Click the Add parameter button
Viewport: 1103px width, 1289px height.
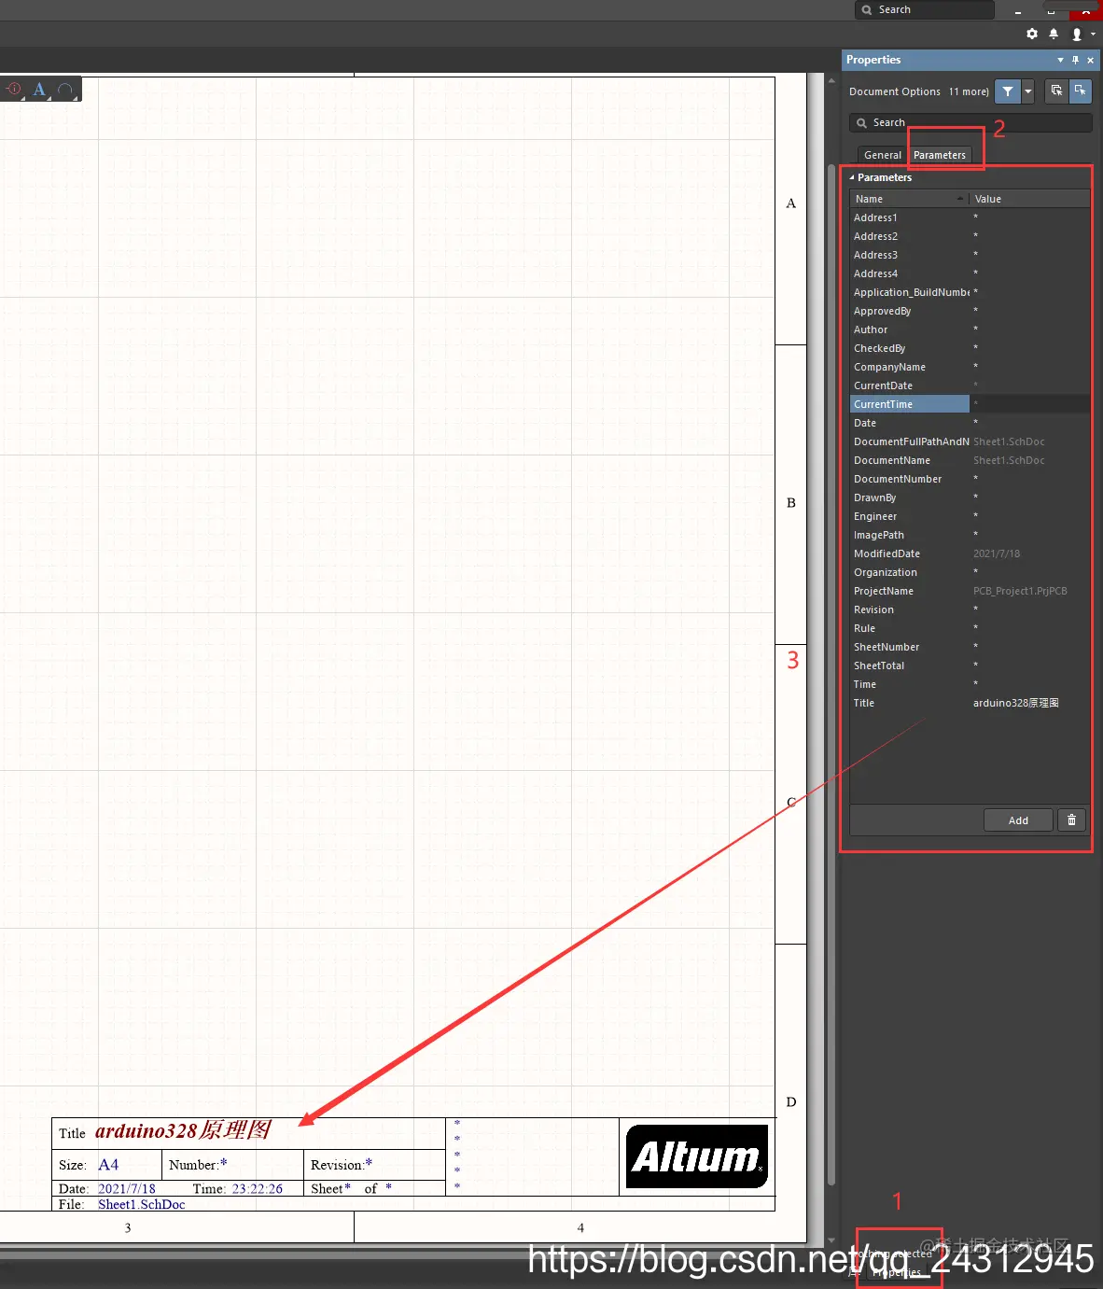coord(1018,820)
